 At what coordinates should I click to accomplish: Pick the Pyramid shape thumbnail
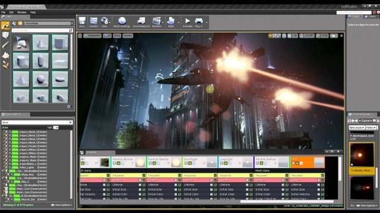(21, 79)
